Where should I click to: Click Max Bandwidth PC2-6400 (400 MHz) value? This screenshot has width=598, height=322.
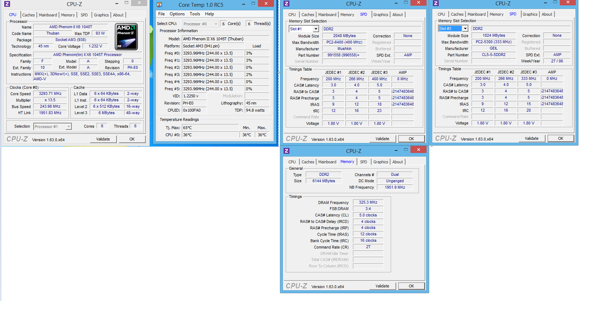coord(344,42)
